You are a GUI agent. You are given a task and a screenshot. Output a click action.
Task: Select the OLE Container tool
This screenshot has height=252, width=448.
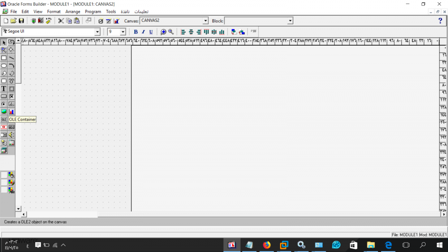[x=4, y=120]
